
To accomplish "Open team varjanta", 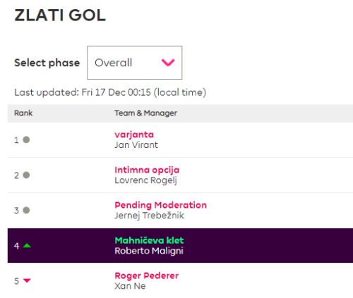I will (134, 135).
